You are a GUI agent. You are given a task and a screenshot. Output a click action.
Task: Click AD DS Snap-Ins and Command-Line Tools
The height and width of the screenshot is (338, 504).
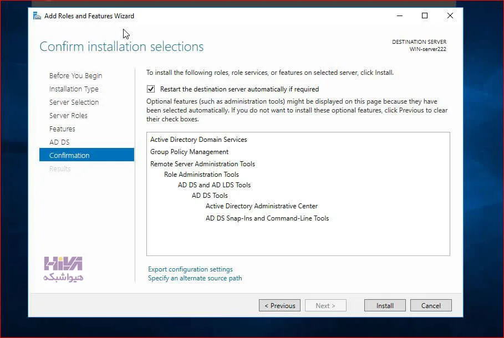tap(267, 218)
